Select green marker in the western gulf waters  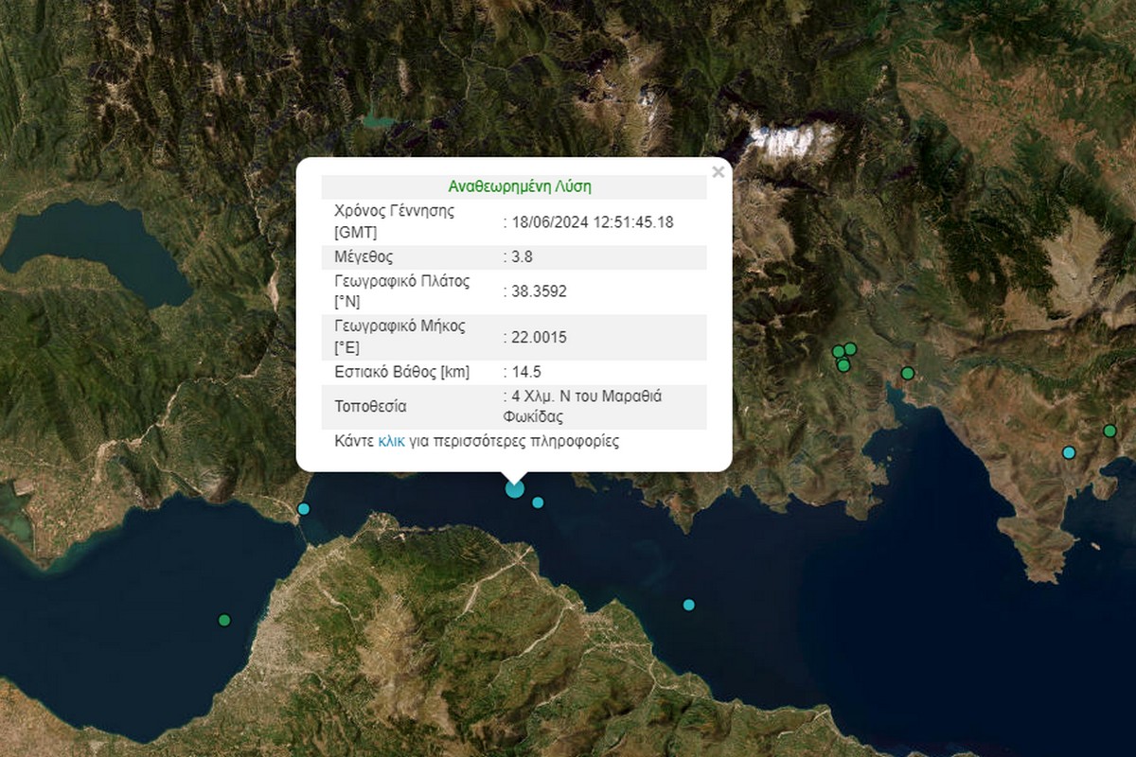[x=224, y=621]
